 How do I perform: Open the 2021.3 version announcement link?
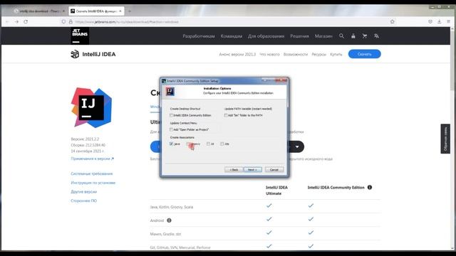[x=237, y=54]
